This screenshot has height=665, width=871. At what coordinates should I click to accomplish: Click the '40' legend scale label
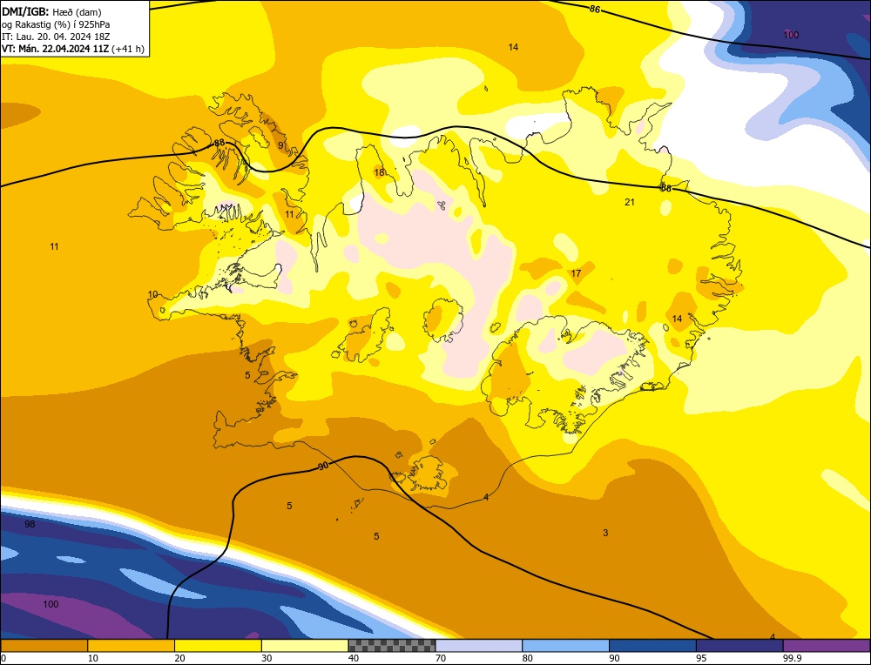354,658
